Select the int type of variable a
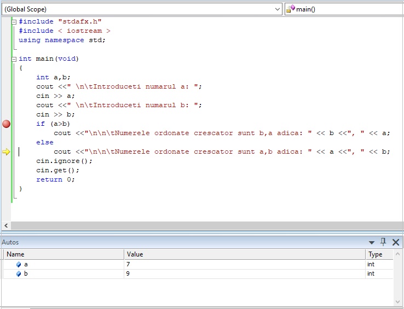The image size is (404, 309). coord(371,264)
